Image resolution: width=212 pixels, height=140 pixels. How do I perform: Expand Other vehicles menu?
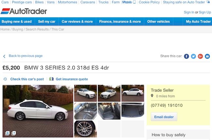[159, 21]
